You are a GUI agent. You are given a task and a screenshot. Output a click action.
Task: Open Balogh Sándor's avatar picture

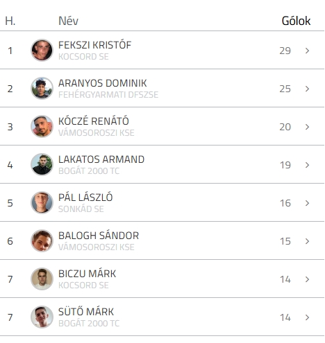coord(42,240)
